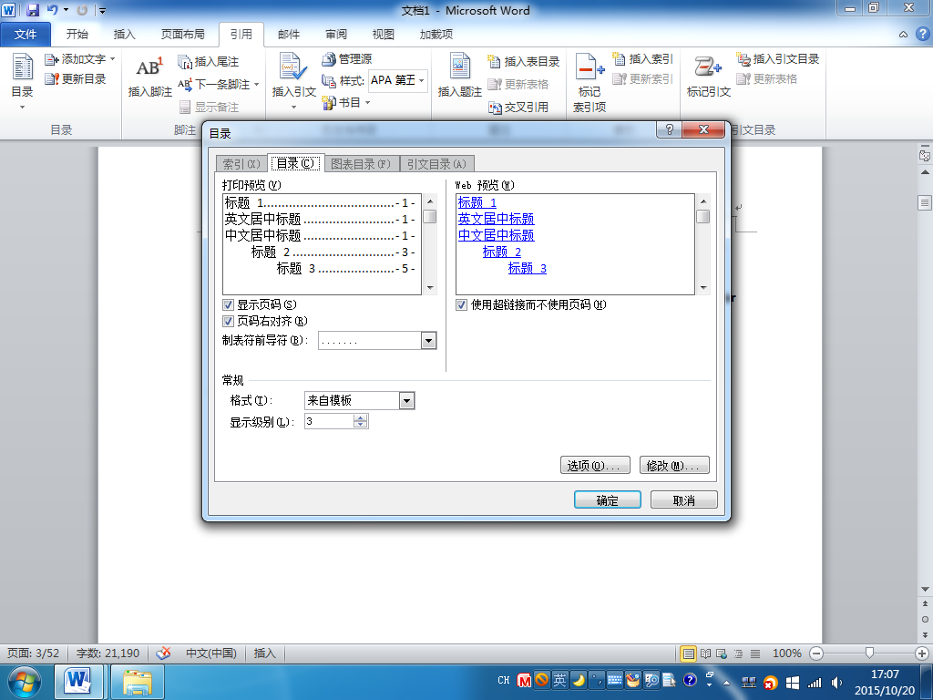Image resolution: width=933 pixels, height=700 pixels.
Task: Click 中文(中国) language in status bar
Action: pos(211,654)
